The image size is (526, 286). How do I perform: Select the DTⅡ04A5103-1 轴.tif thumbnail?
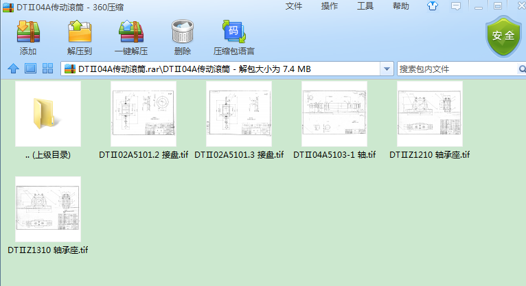(x=334, y=114)
